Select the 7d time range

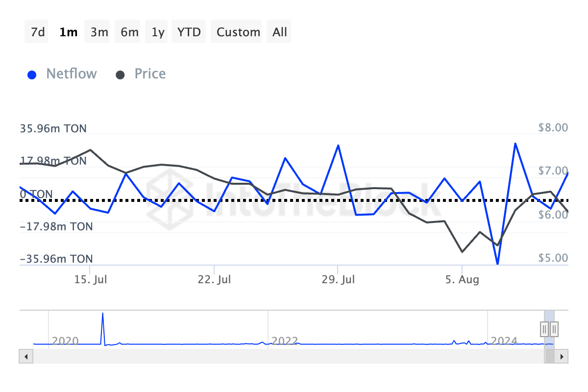(x=37, y=32)
